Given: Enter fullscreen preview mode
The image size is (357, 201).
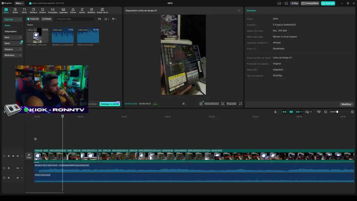Looking at the screenshot, I should [x=240, y=104].
